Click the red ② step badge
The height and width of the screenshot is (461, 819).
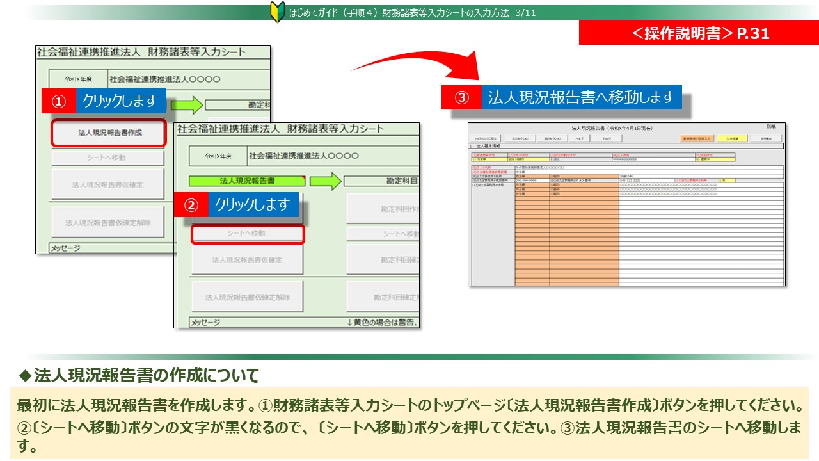pyautogui.click(x=190, y=205)
